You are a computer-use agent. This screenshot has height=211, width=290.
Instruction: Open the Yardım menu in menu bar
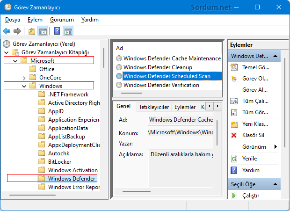point(90,20)
